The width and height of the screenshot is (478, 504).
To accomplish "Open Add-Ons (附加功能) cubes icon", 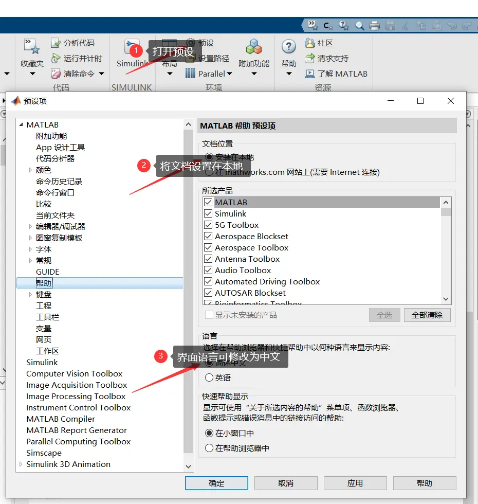I will point(254,47).
